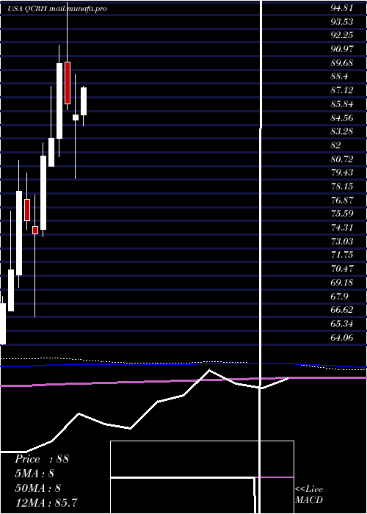The image size is (367, 514).
Task: Click the 90.97 price axis label
Action: [342, 49]
